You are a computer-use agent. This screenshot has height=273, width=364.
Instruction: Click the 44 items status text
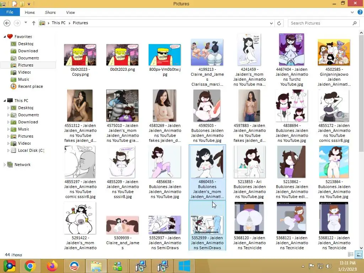click(x=14, y=255)
